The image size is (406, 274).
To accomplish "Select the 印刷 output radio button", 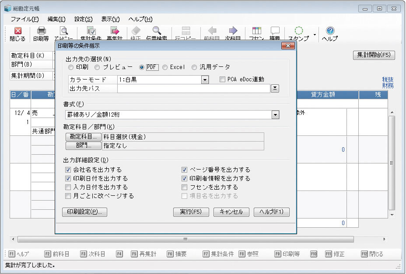I will click(x=71, y=67).
